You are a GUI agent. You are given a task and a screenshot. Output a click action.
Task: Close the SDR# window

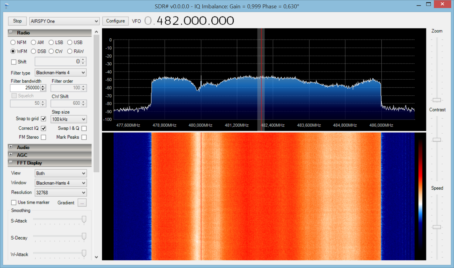[x=442, y=4]
